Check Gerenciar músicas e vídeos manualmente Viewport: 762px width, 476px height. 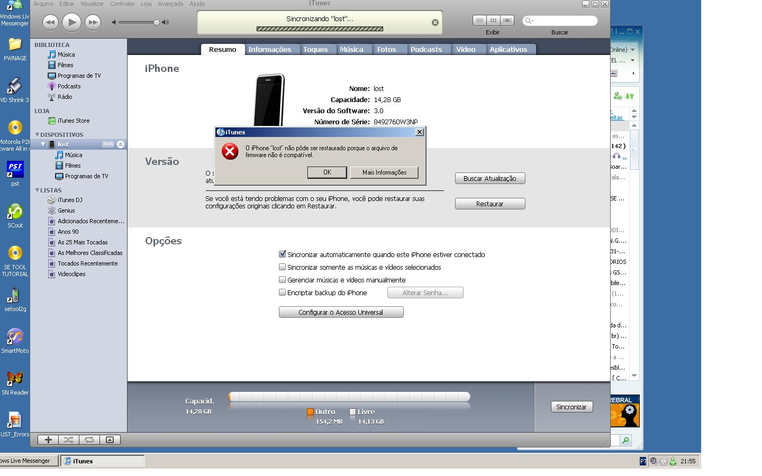(x=283, y=280)
